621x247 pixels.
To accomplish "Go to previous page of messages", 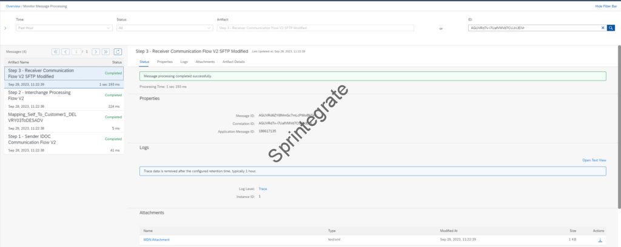I will [x=65, y=52].
